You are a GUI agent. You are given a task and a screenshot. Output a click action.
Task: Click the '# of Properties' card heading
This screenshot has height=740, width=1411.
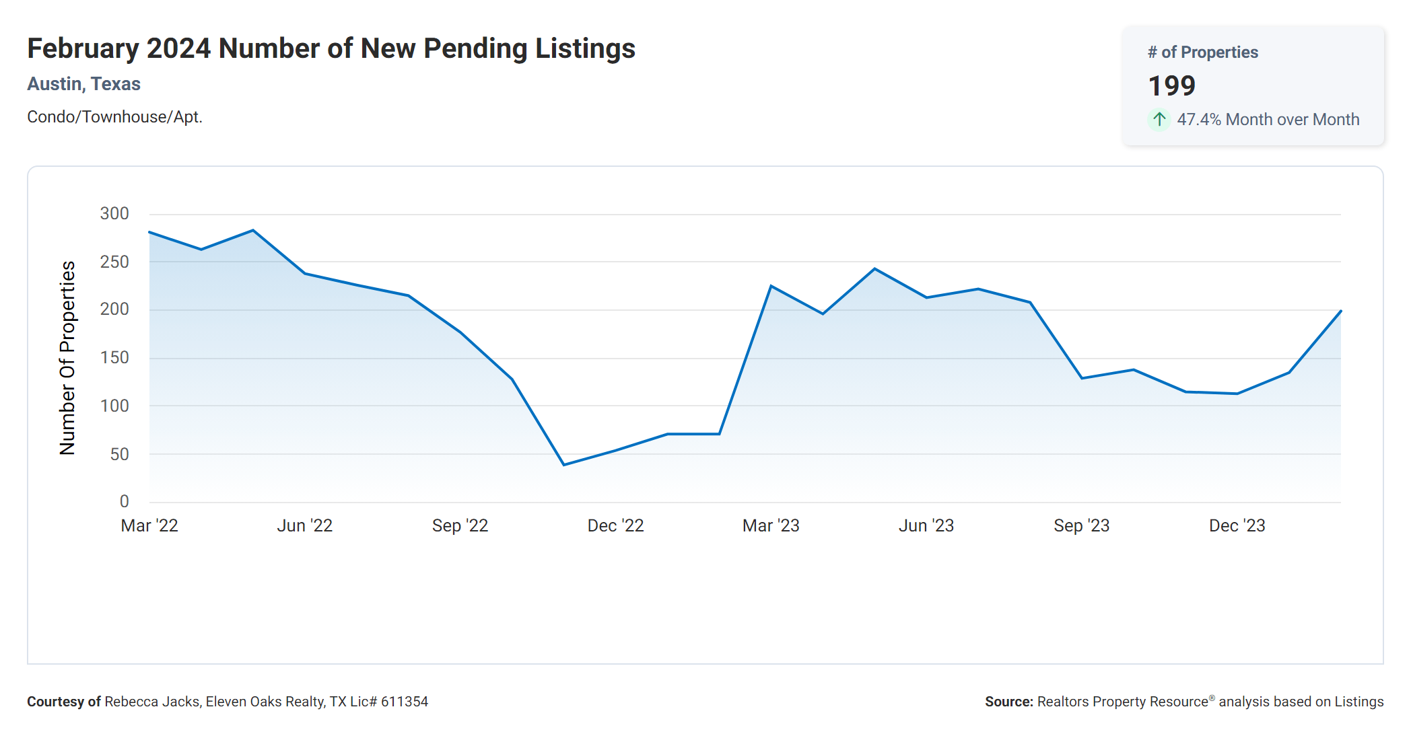coord(1202,52)
